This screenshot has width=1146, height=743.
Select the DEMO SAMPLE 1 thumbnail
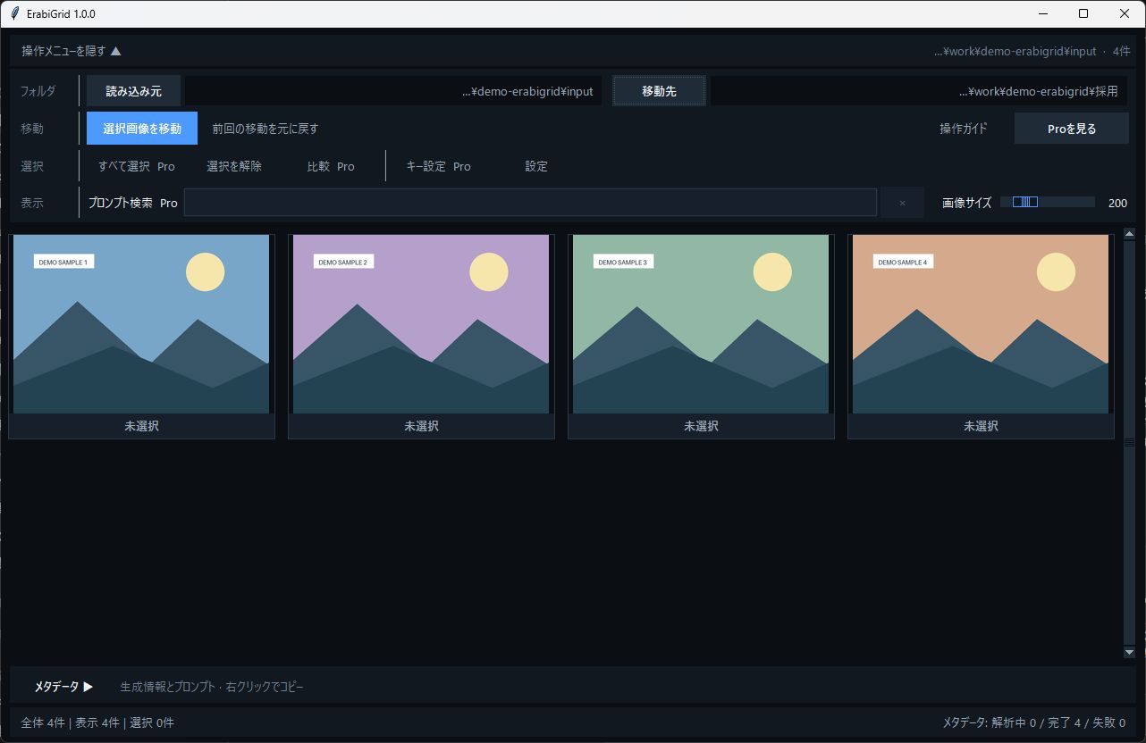(x=141, y=324)
